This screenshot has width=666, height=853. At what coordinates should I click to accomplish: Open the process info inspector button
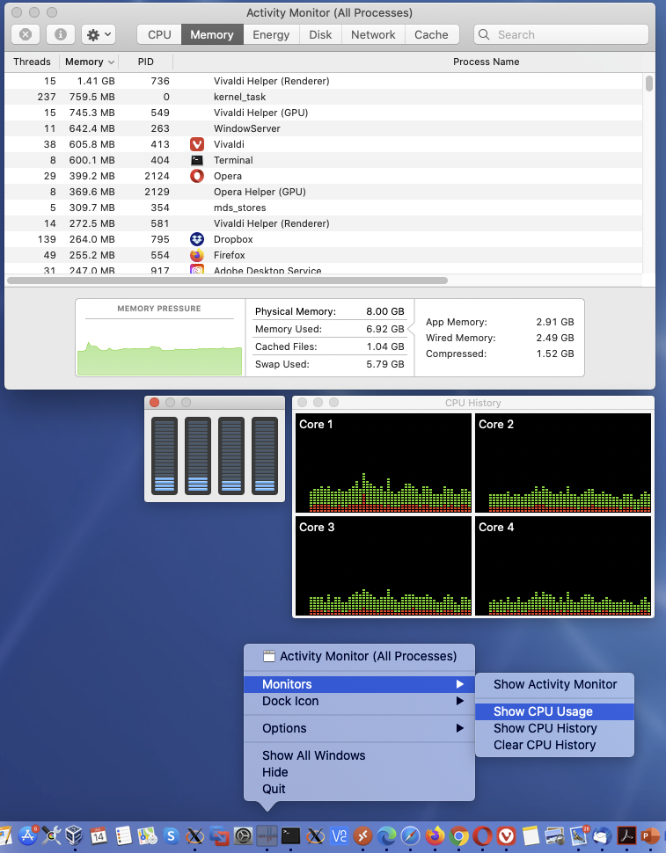click(x=60, y=34)
